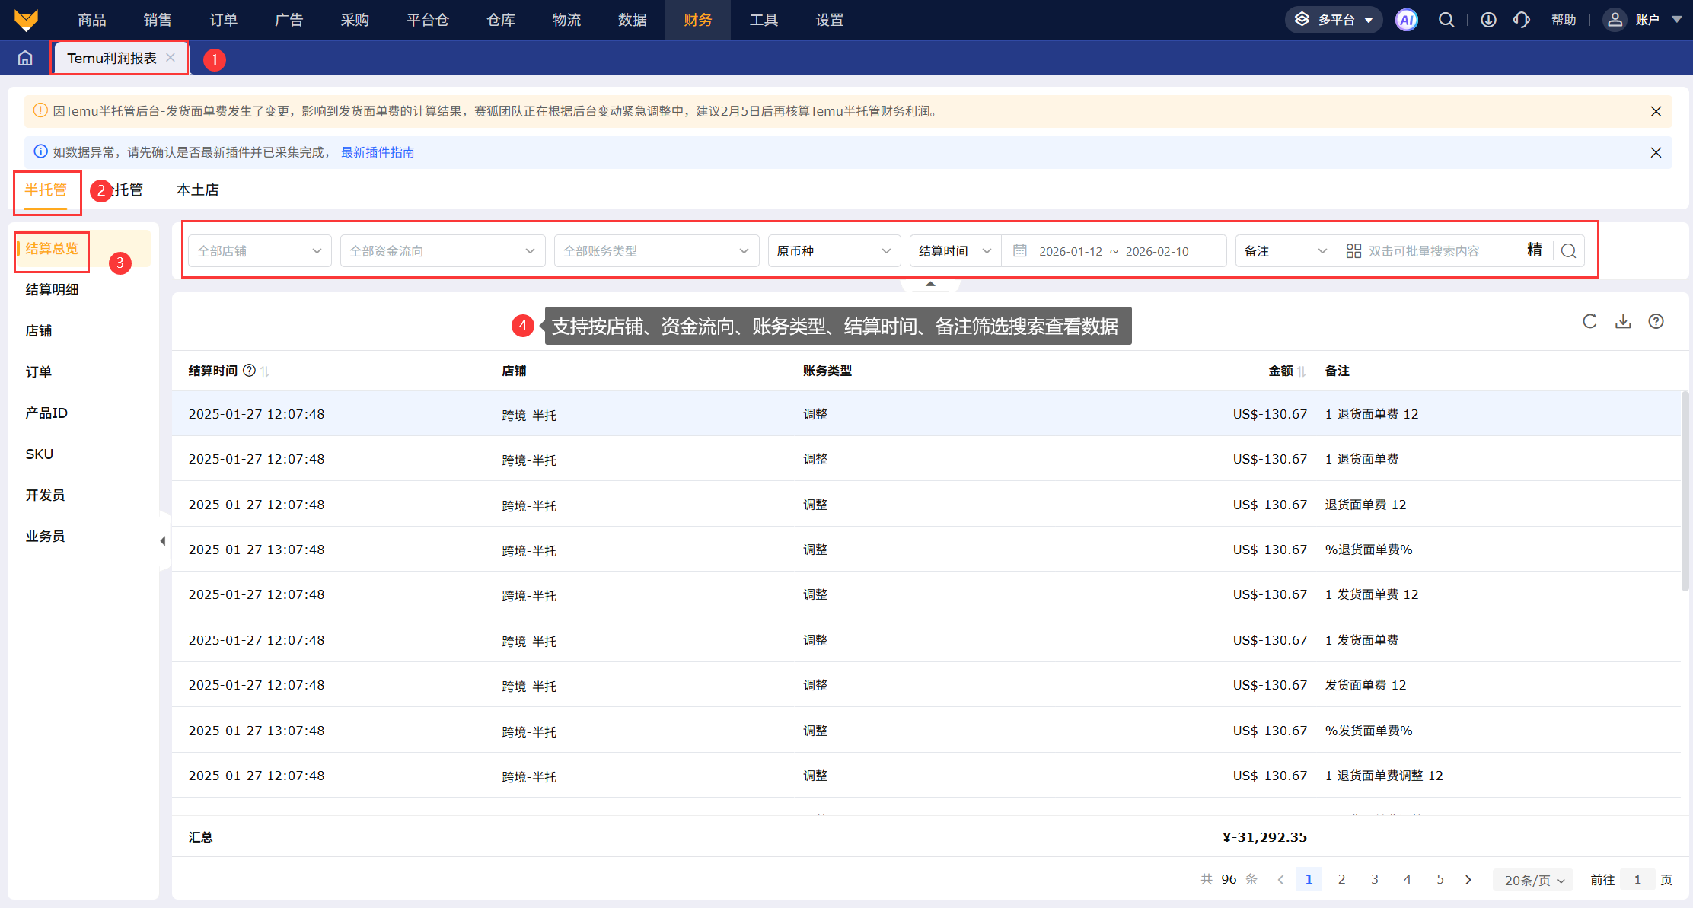This screenshot has height=908, width=1693.
Task: Collapse the left sidebar with arrow handle
Action: click(x=163, y=541)
